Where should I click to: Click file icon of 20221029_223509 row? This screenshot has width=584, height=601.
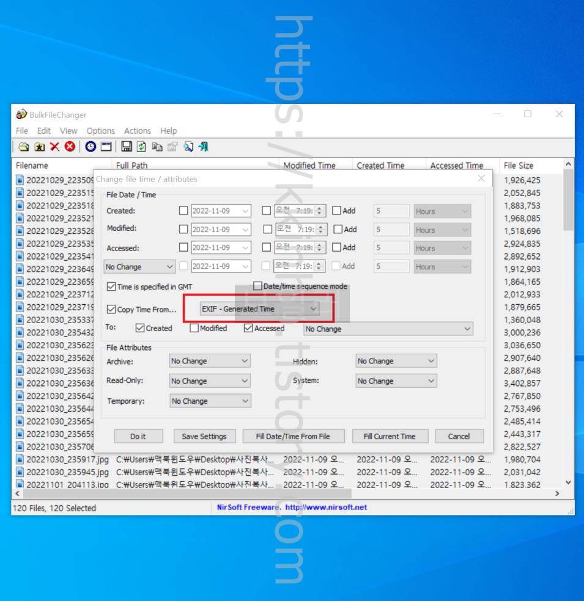(x=20, y=180)
